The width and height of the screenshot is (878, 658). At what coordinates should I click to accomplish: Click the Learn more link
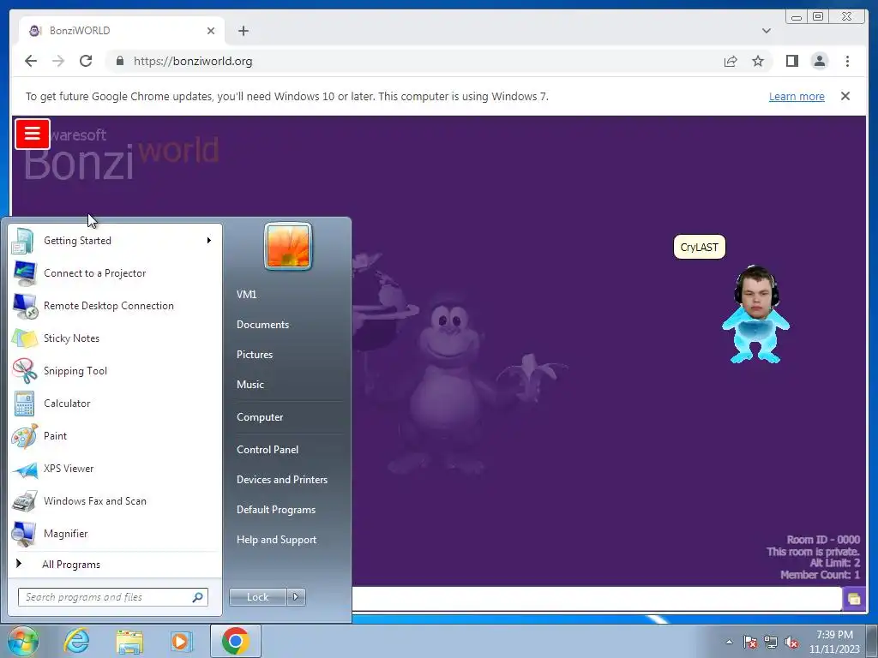(x=797, y=96)
